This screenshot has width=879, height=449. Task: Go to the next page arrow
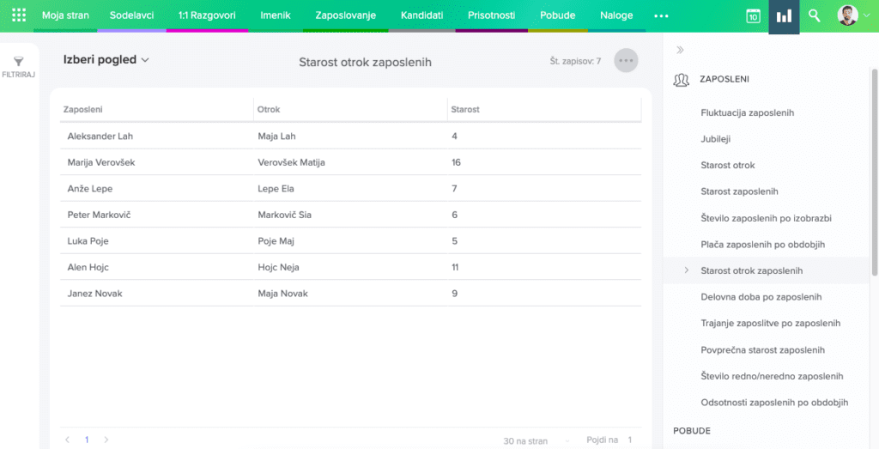pos(106,440)
